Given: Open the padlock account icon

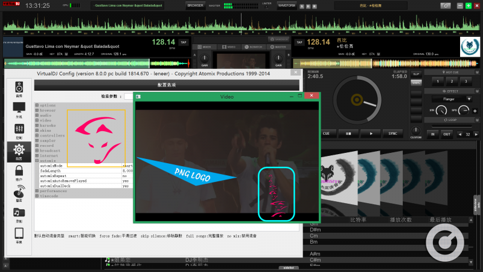Looking at the screenshot, I should tap(19, 172).
